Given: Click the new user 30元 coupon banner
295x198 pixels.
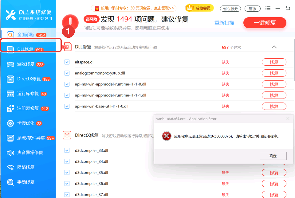Looking at the screenshot, I should click(x=134, y=8).
